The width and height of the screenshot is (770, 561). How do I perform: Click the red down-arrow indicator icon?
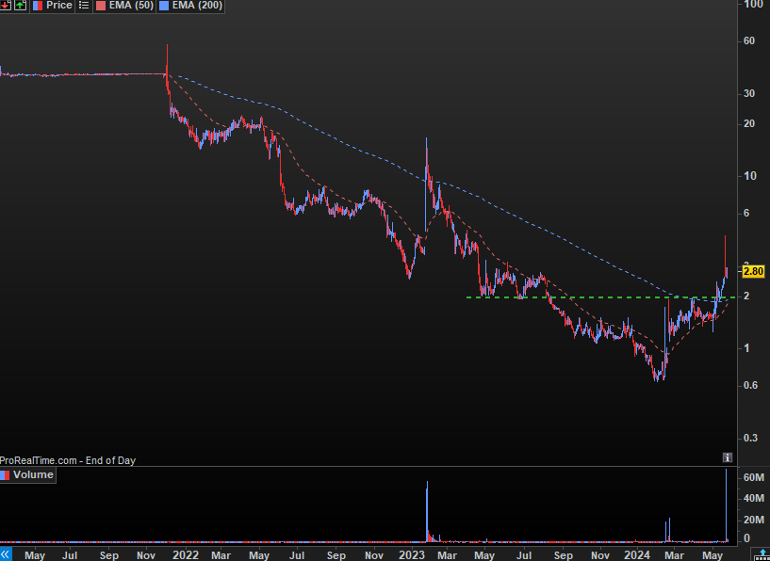tap(5, 6)
